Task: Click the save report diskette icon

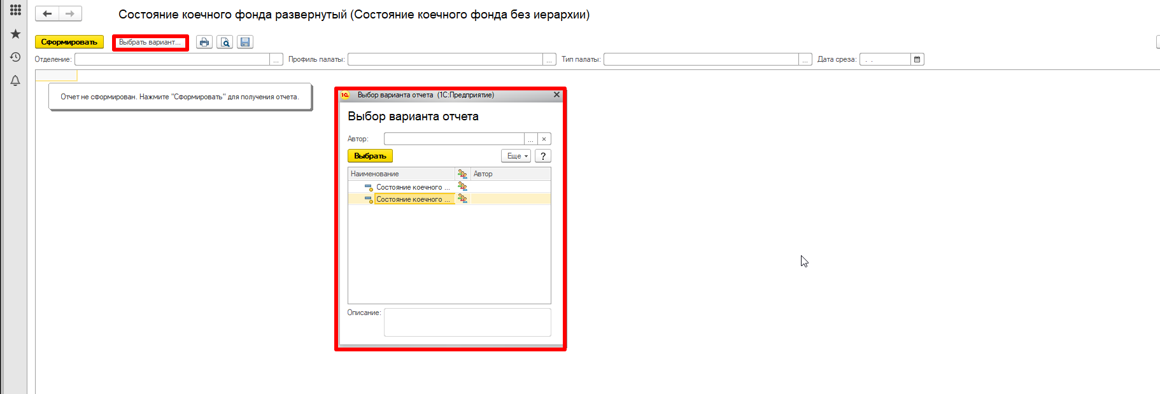Action: (x=245, y=42)
